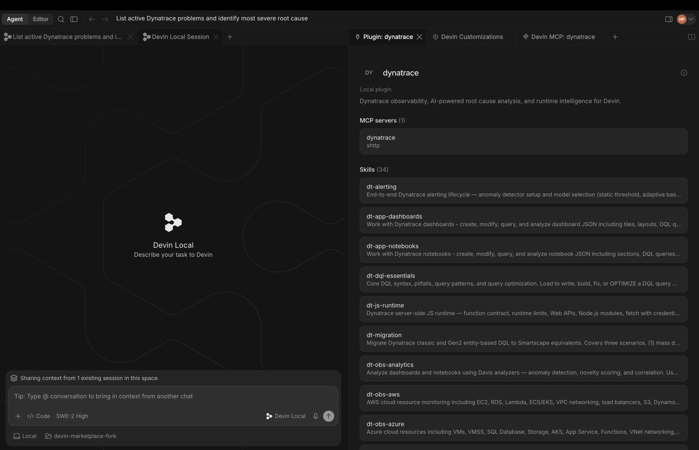Open the dt-obs-azure skill
This screenshot has height=450, width=699.
[523, 428]
